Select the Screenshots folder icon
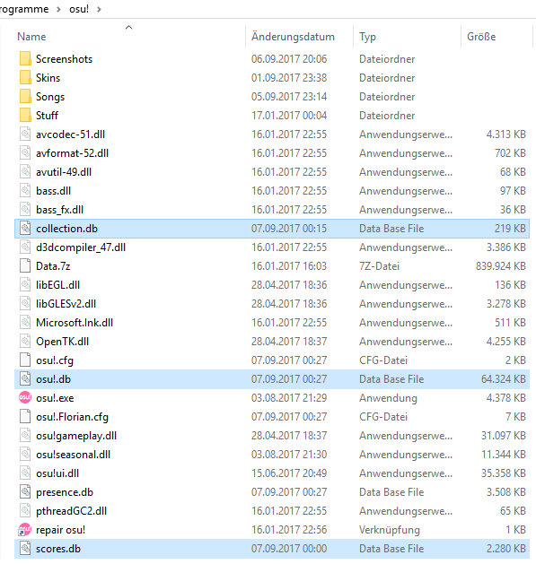The image size is (536, 564). (25, 58)
